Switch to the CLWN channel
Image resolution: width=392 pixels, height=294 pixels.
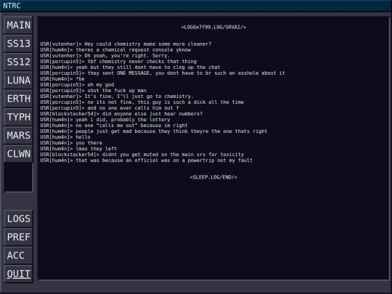click(x=18, y=154)
